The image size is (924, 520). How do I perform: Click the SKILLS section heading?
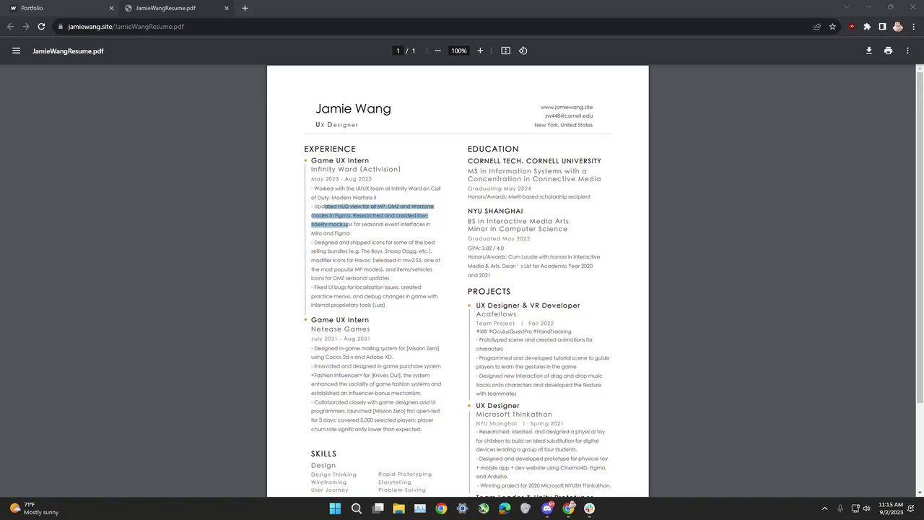323,454
